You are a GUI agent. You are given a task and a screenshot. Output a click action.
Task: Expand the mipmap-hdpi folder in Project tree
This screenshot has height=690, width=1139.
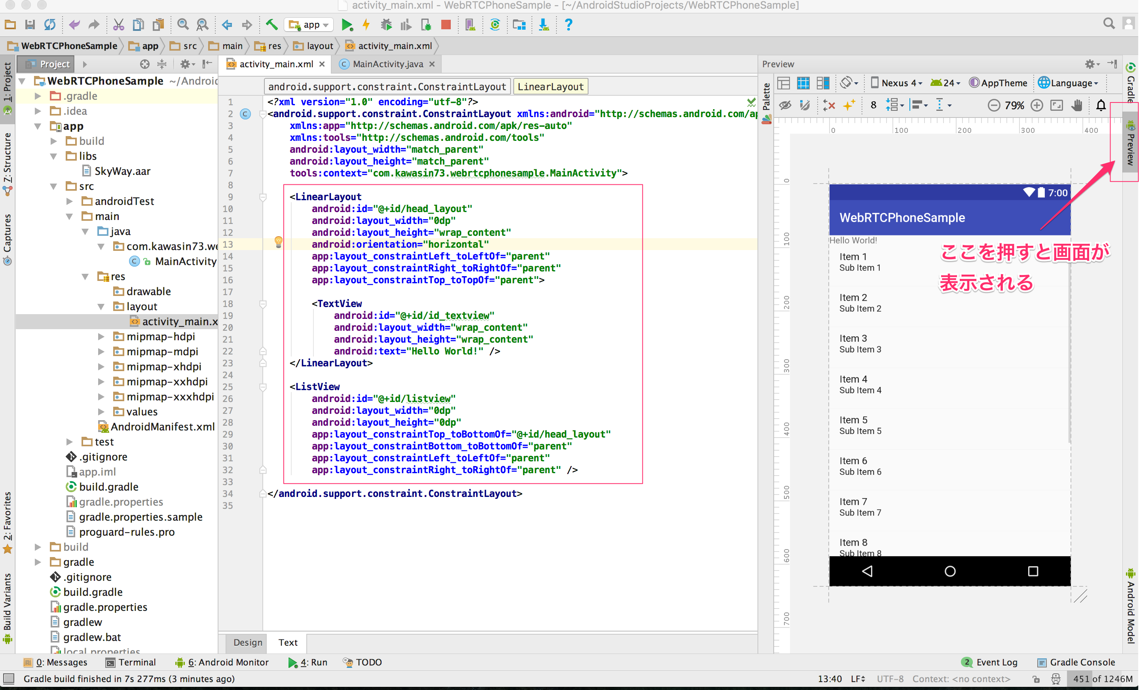point(101,336)
